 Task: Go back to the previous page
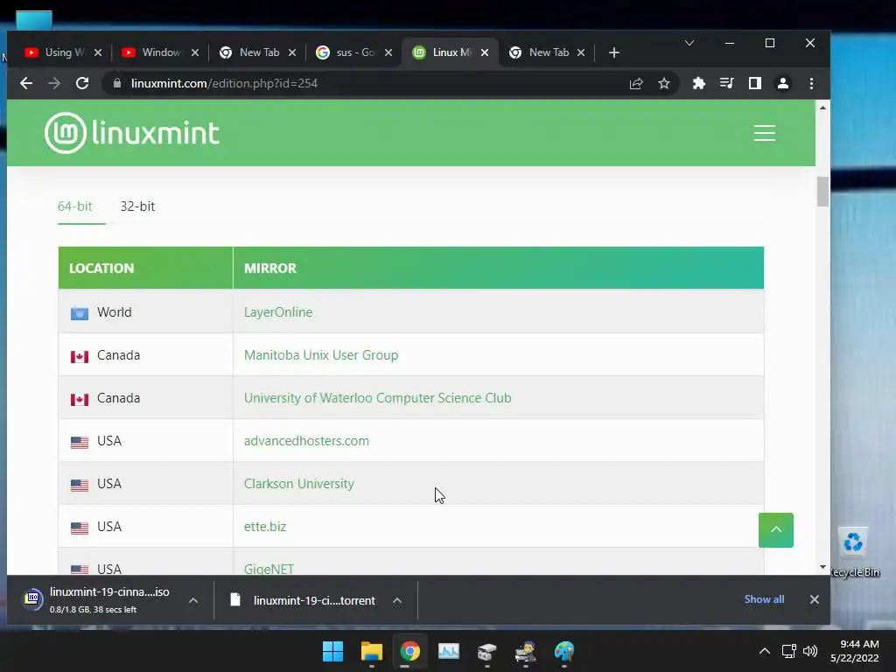[26, 83]
